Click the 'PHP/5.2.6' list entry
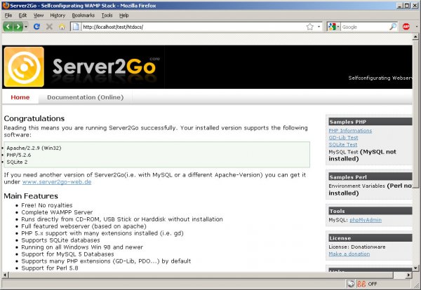This screenshot has height=290, width=421. (x=19, y=155)
